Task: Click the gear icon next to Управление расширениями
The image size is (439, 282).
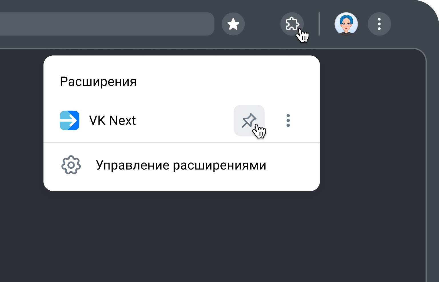Action: [71, 165]
